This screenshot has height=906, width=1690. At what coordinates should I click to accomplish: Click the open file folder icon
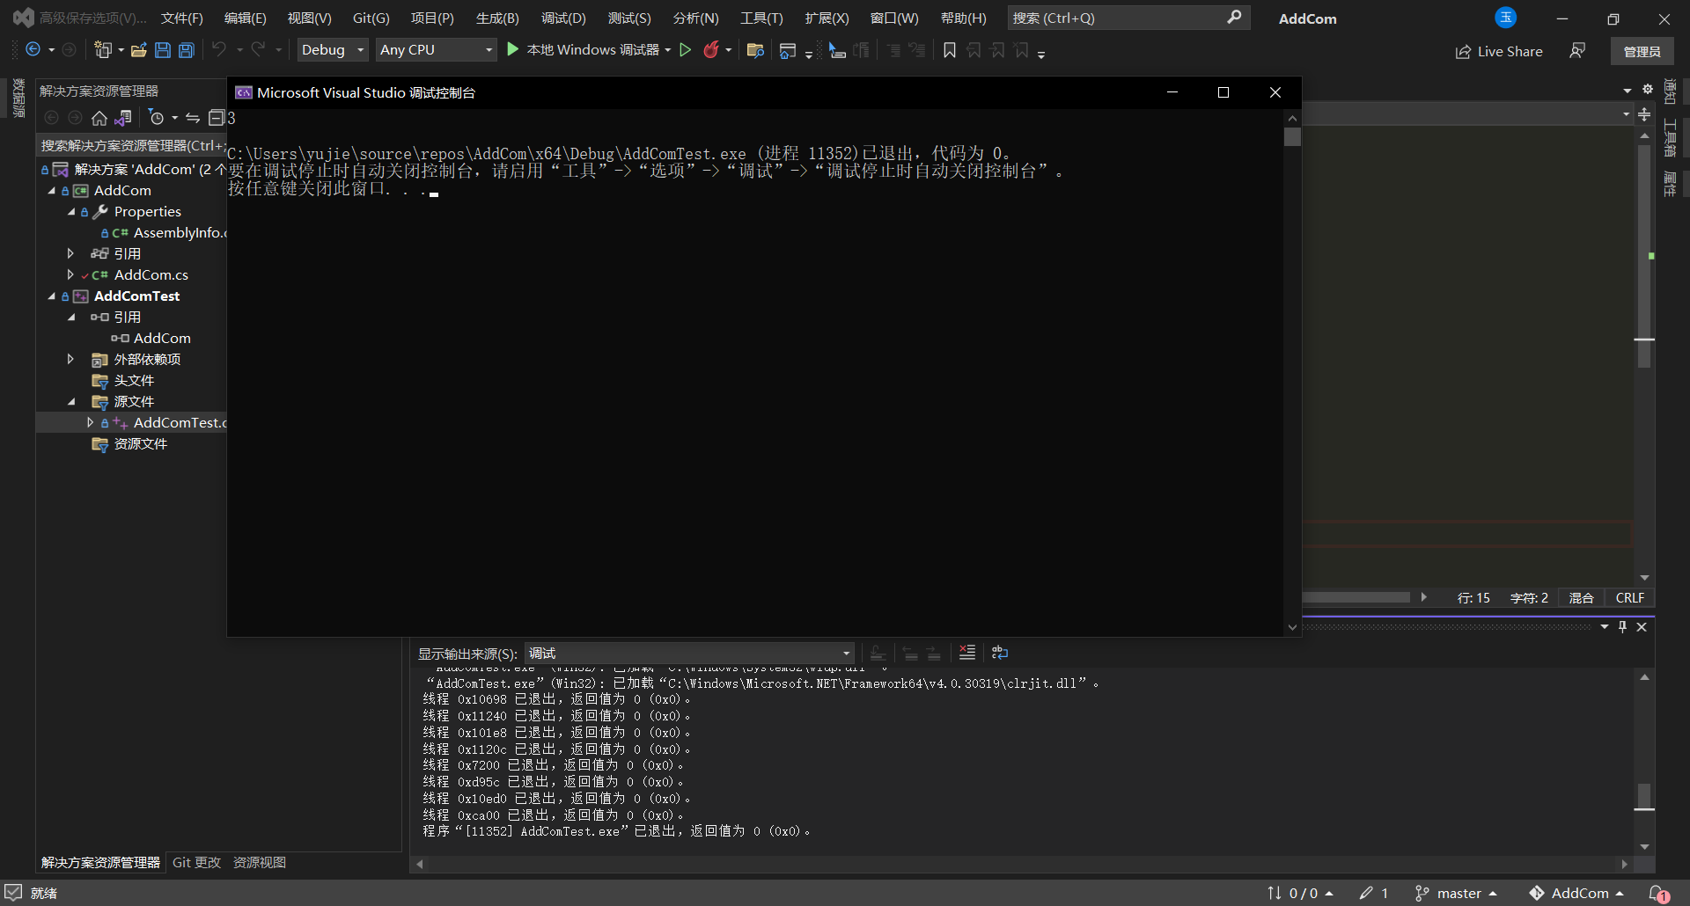tap(138, 50)
